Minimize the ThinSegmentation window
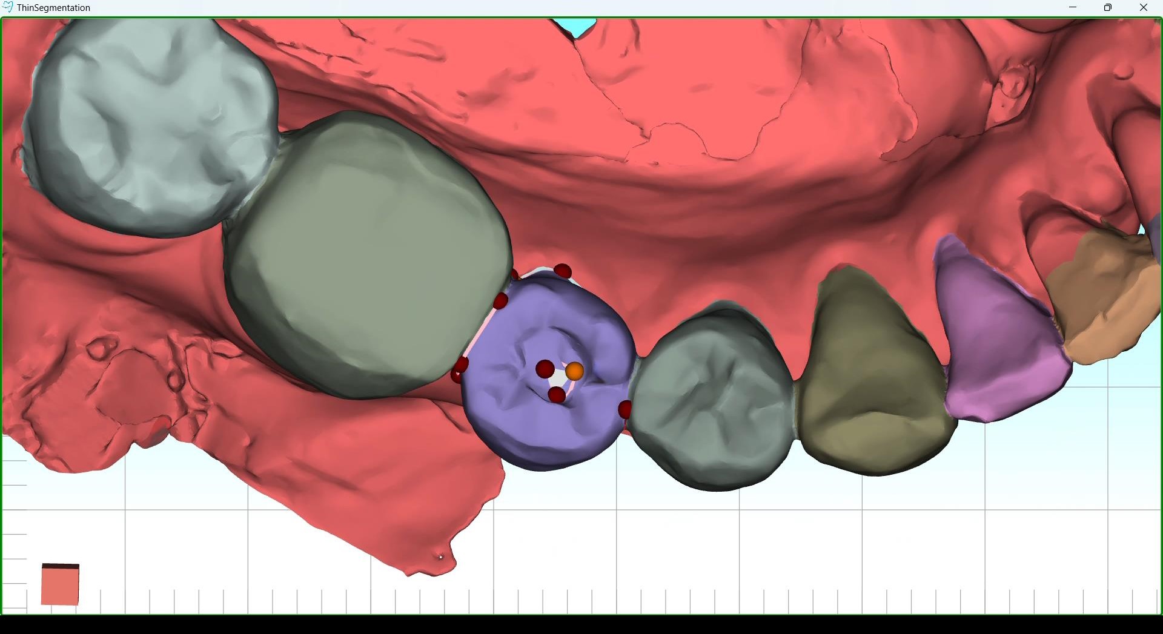 1073,7
